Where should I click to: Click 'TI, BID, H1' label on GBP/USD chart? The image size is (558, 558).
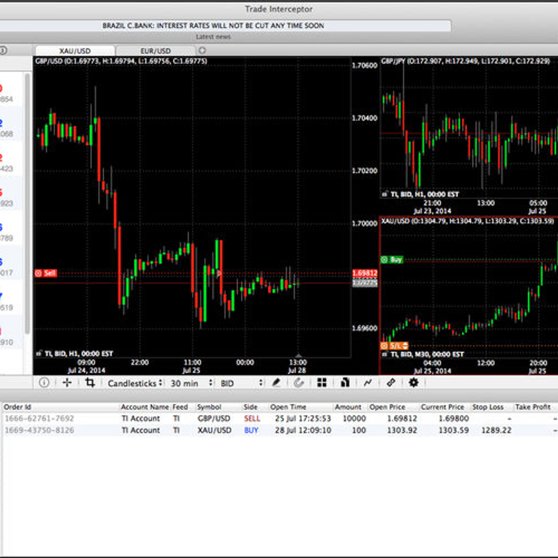pyautogui.click(x=79, y=354)
